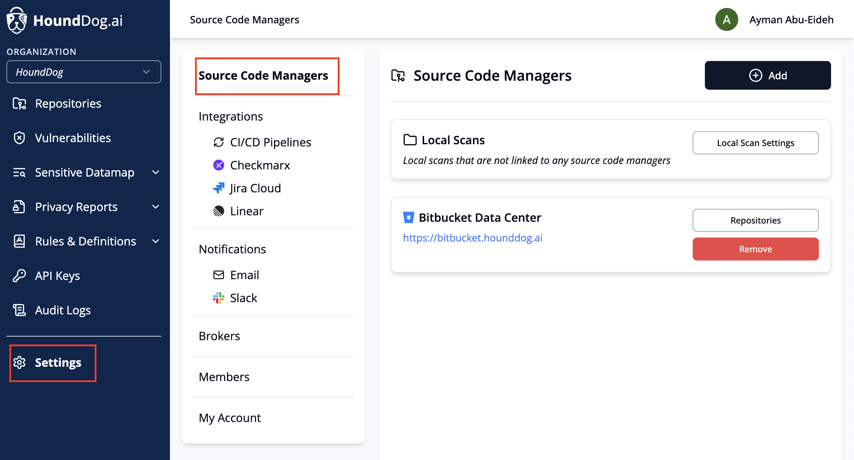
Task: Expand Rules & Definitions section
Action: click(156, 241)
